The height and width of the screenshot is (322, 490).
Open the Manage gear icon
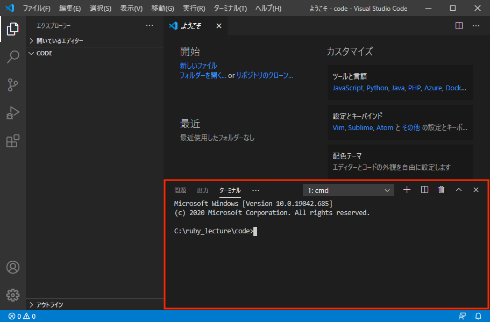tap(13, 295)
